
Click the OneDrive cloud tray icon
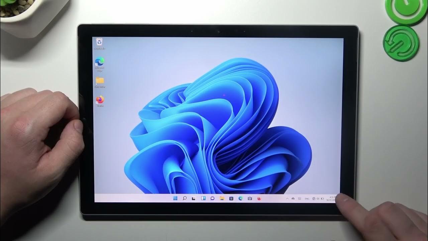293,198
